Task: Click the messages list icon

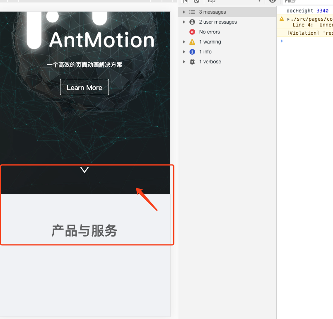Action: 192,12
